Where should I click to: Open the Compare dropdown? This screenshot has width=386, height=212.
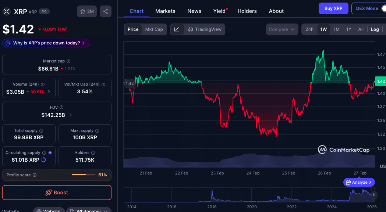pyautogui.click(x=282, y=29)
